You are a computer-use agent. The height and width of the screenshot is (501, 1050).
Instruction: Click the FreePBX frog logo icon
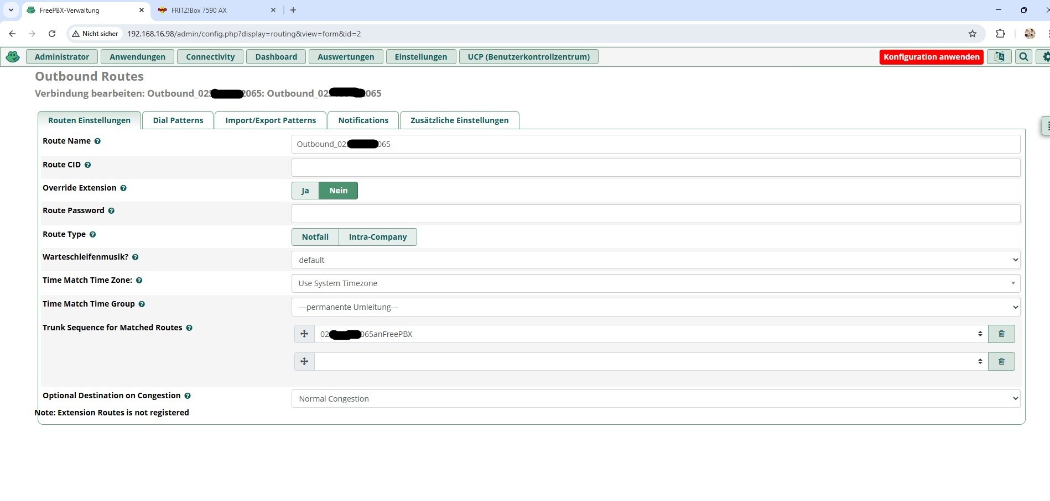tap(13, 56)
